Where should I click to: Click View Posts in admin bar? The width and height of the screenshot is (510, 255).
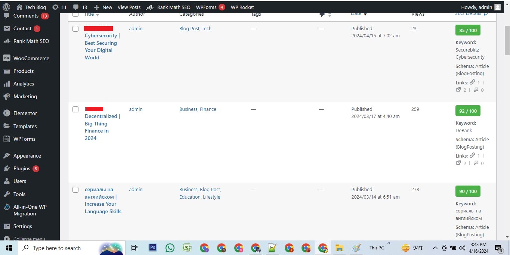pyautogui.click(x=129, y=7)
